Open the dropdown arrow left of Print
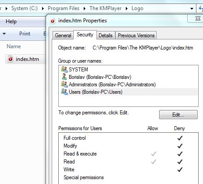 pos(4,34)
